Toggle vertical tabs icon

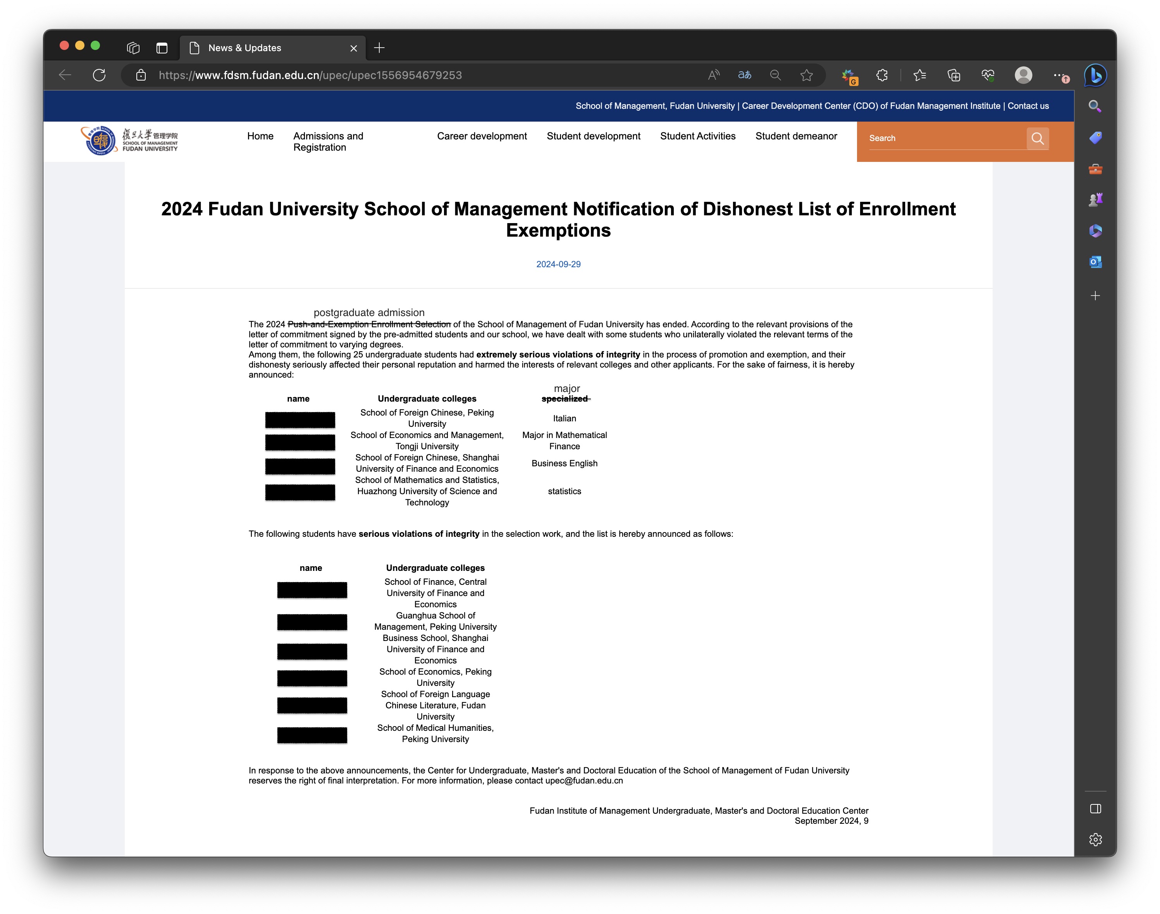(x=162, y=48)
